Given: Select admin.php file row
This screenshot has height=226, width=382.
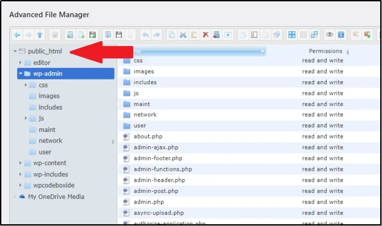Looking at the screenshot, I should [248, 202].
